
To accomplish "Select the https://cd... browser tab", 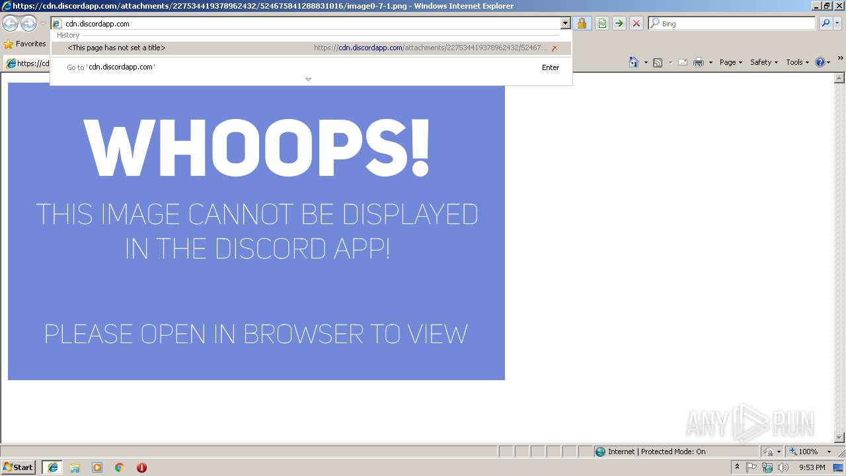I will [27, 63].
